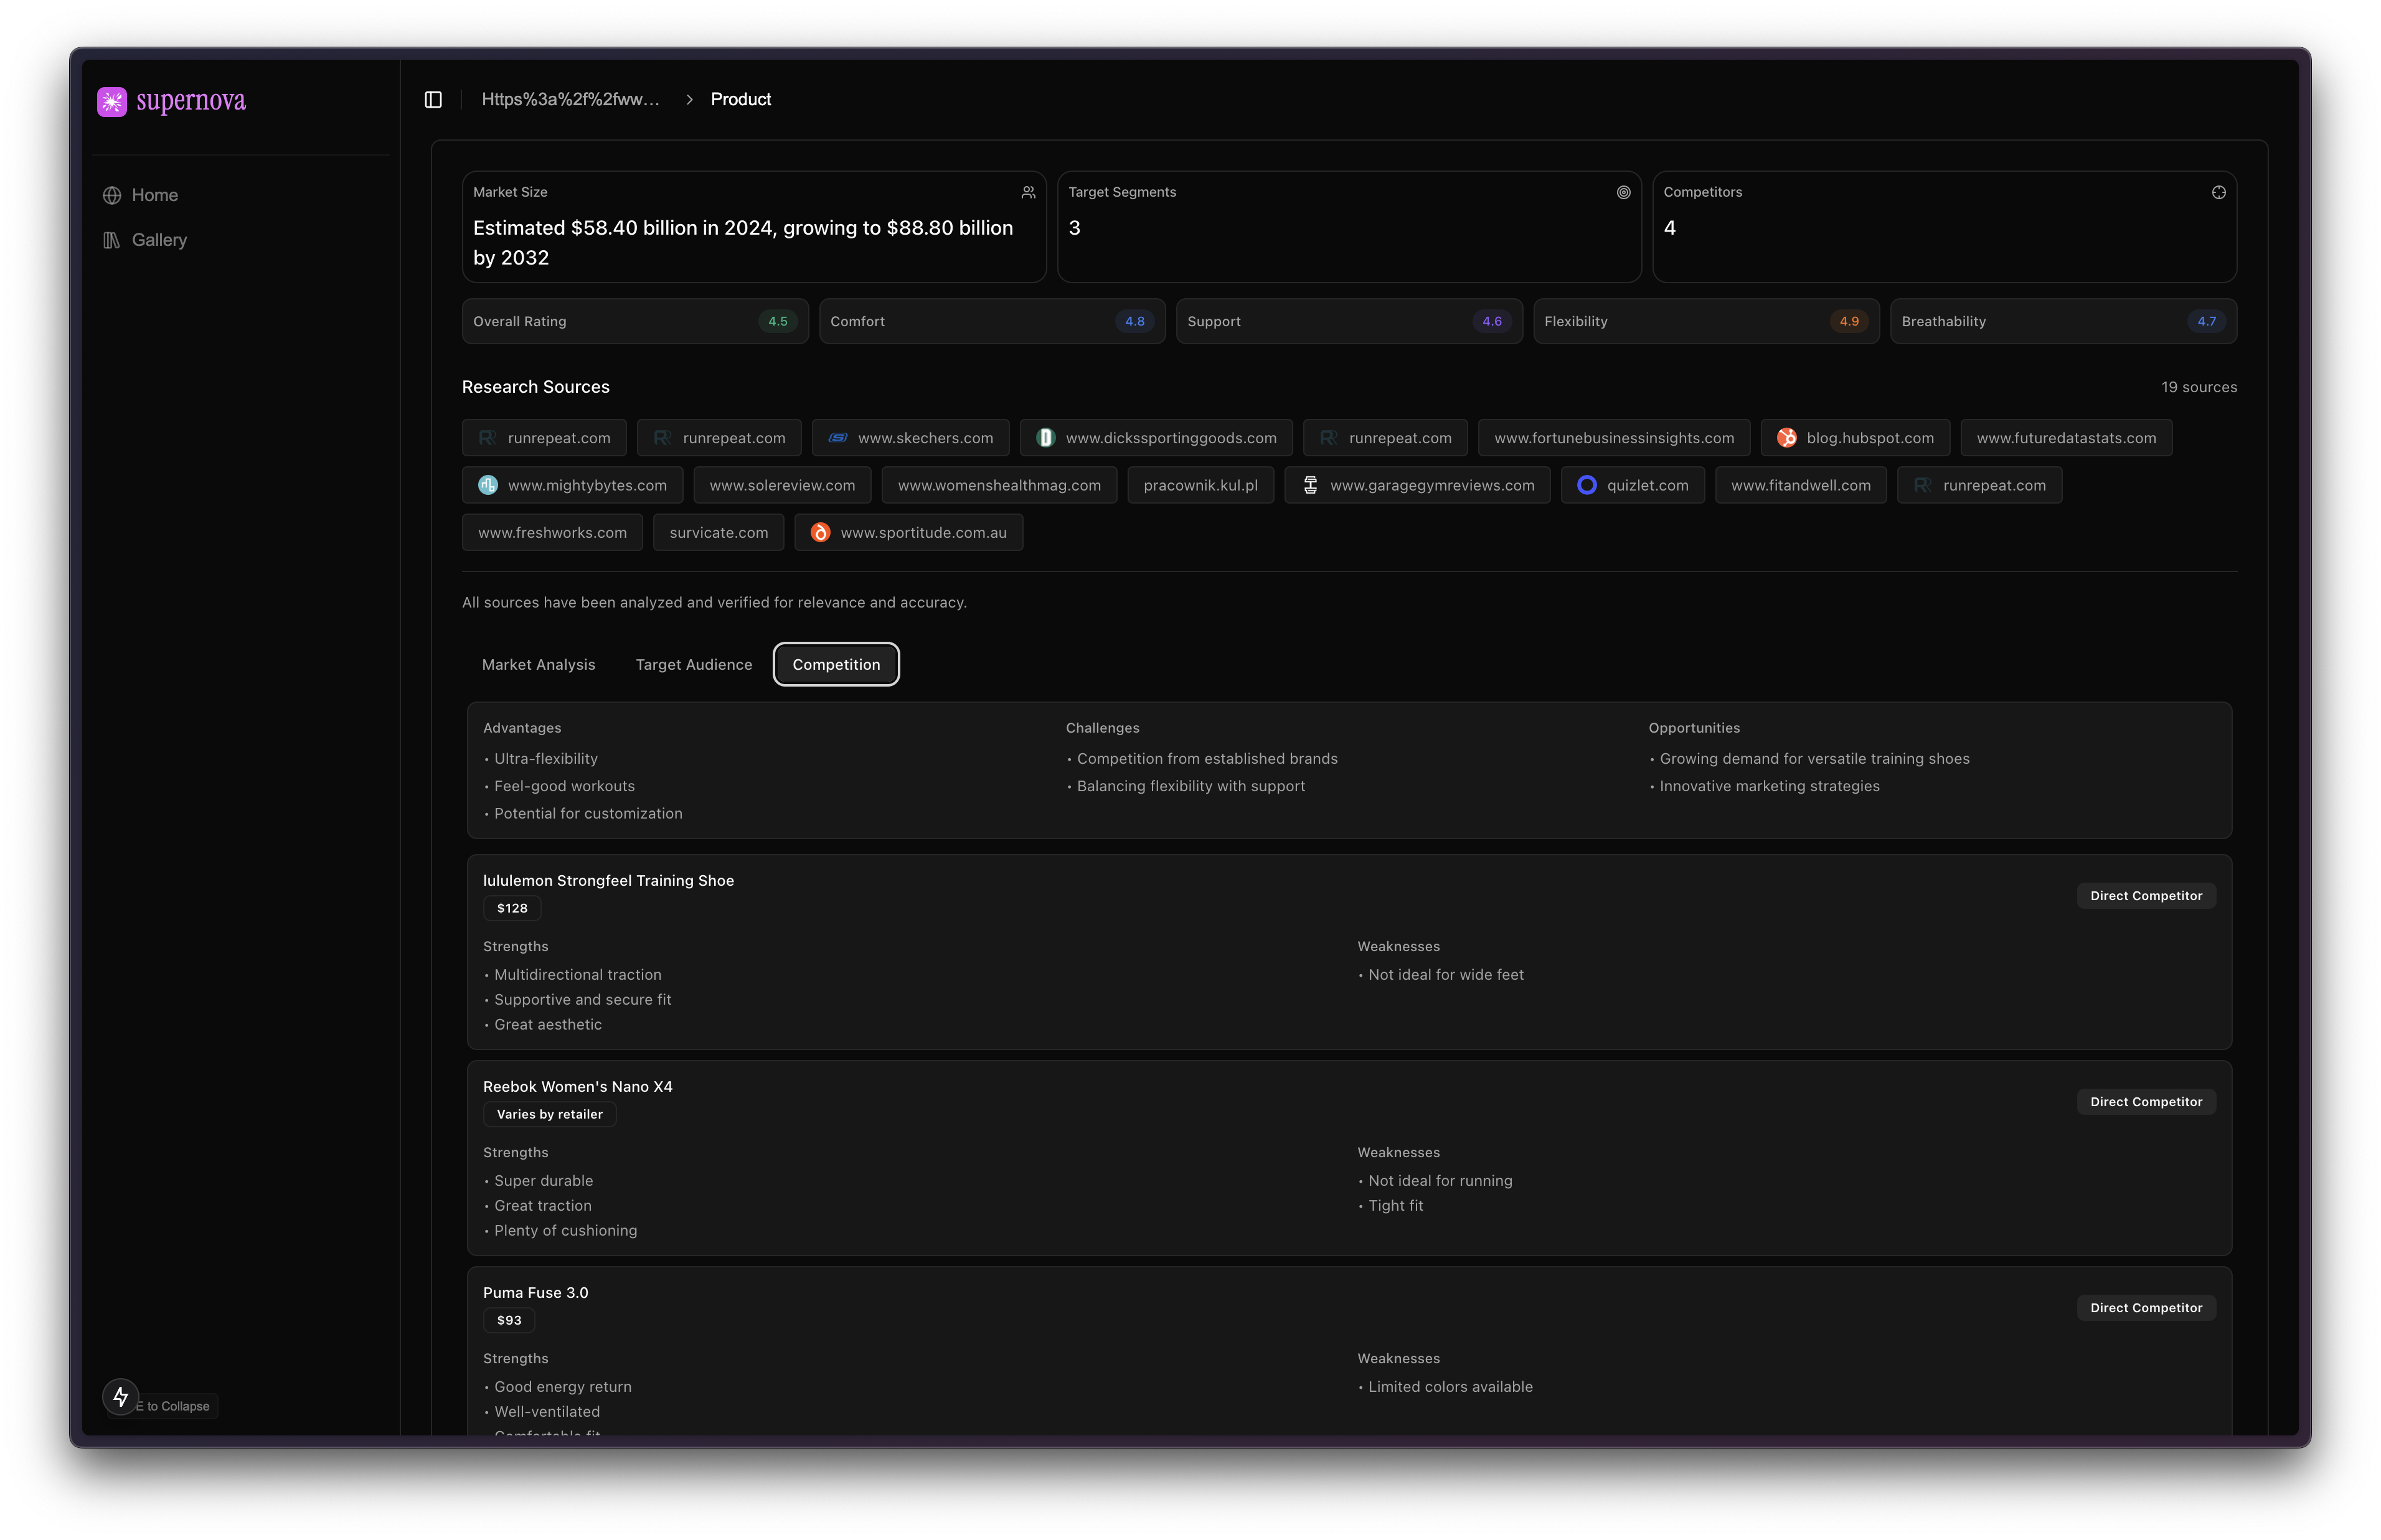Open Home in the sidebar
2381x1540 pixels.
coord(154,195)
